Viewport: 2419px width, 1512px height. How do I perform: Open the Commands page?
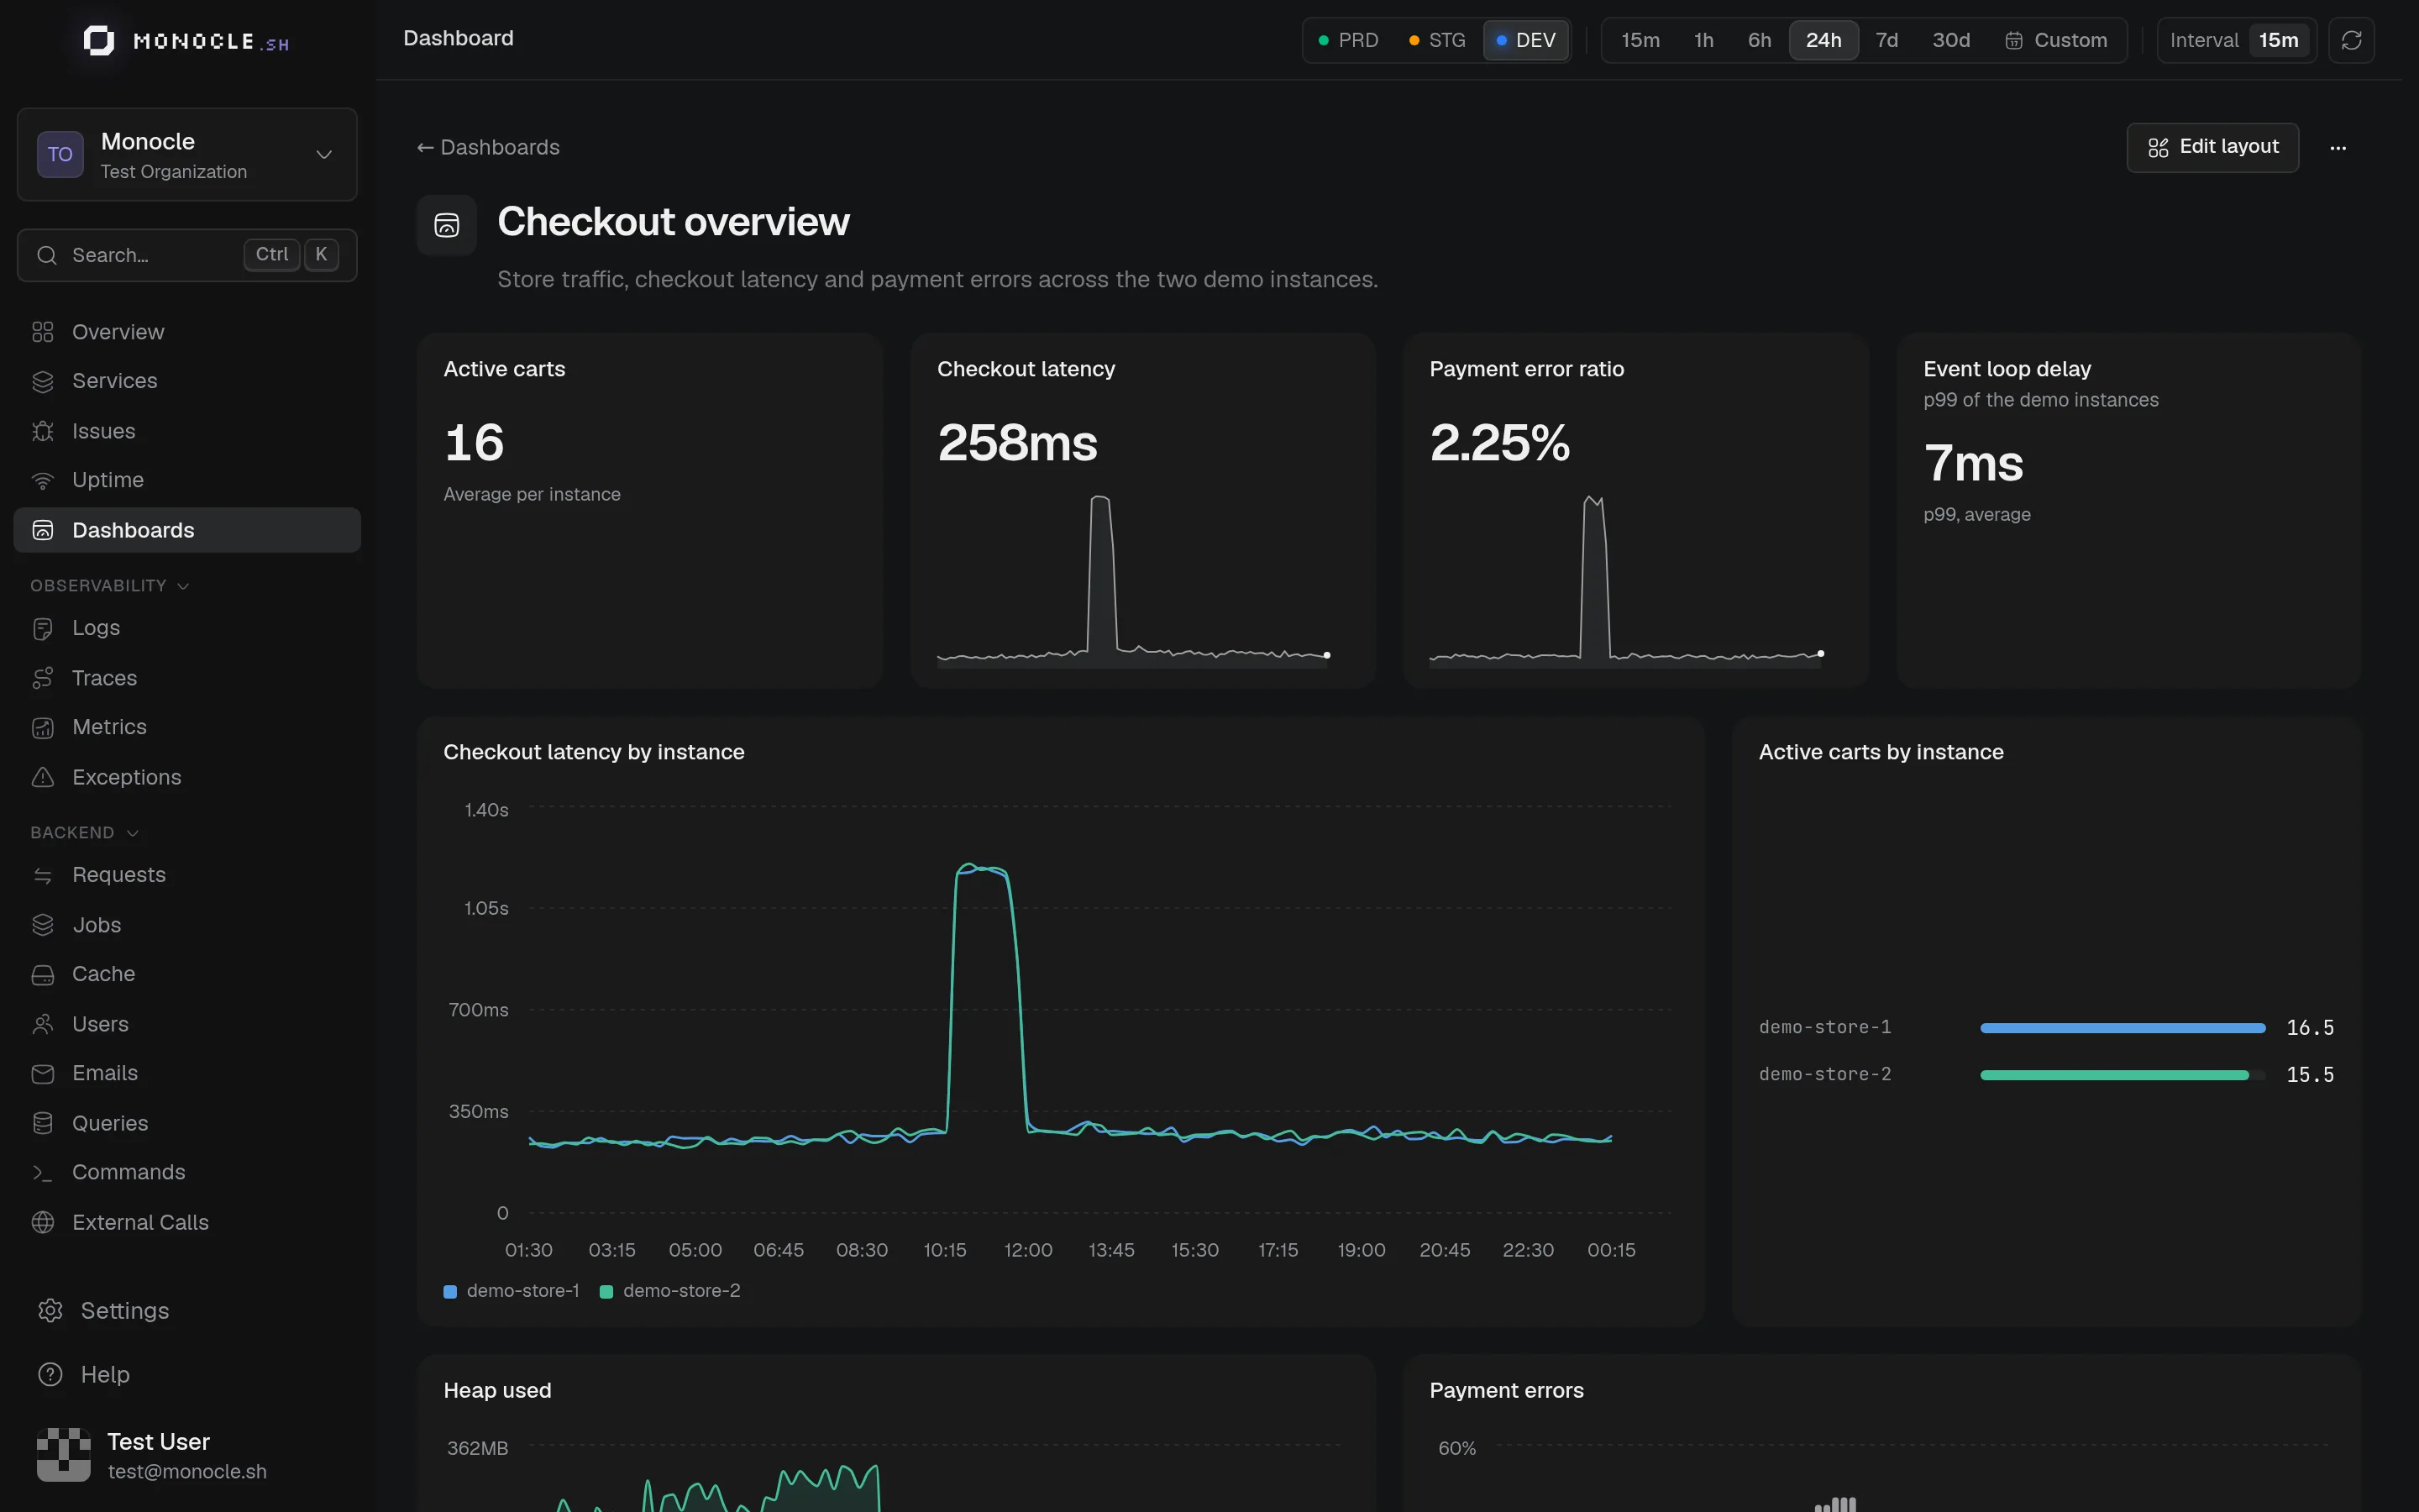pos(187,1172)
